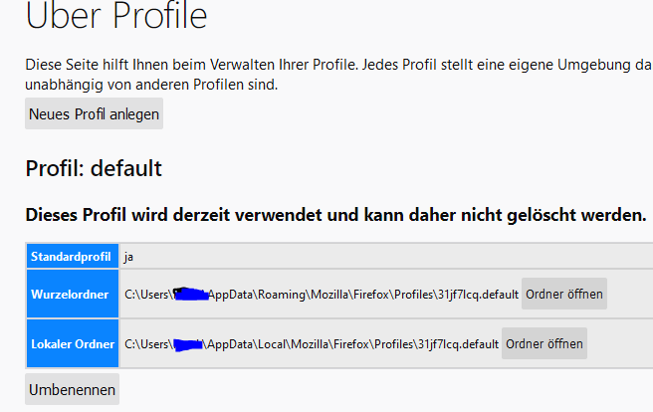Select the "Profil: default" heading
Viewport: 653px width, 412px height.
point(93,169)
